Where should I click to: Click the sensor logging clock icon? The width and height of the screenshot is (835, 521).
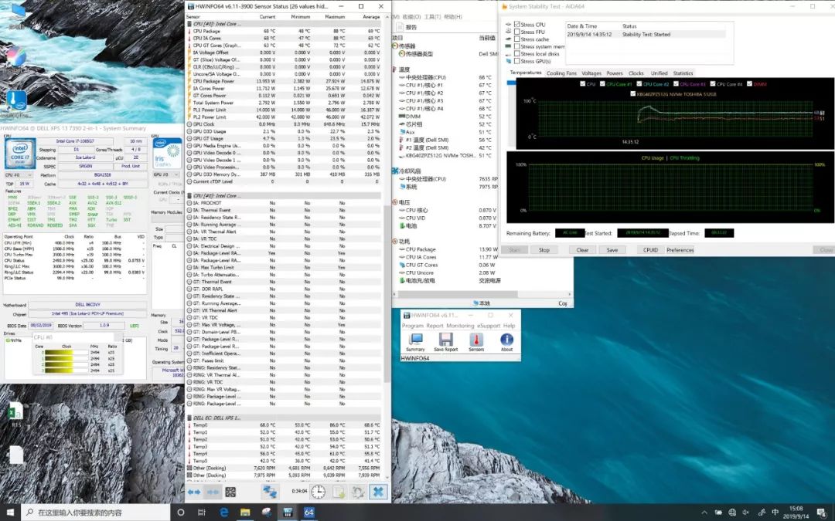(318, 492)
